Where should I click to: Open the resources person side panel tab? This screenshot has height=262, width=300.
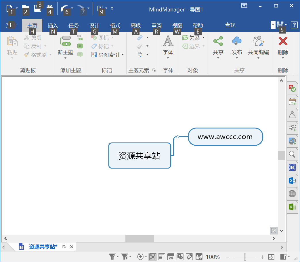(x=292, y=115)
